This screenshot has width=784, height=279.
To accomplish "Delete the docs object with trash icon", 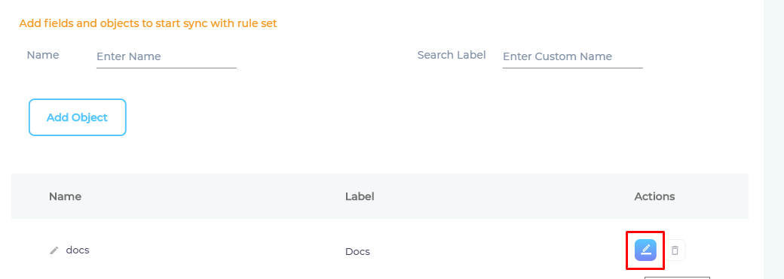I will (675, 250).
